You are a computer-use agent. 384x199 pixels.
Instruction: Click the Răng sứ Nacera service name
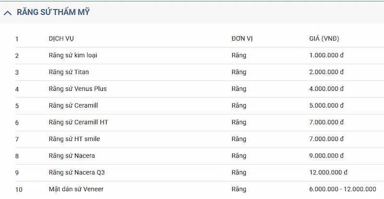[72, 156]
